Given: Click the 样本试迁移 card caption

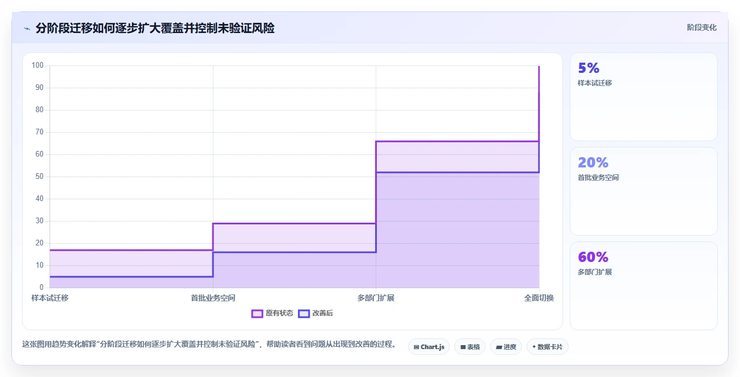Looking at the screenshot, I should coord(595,83).
